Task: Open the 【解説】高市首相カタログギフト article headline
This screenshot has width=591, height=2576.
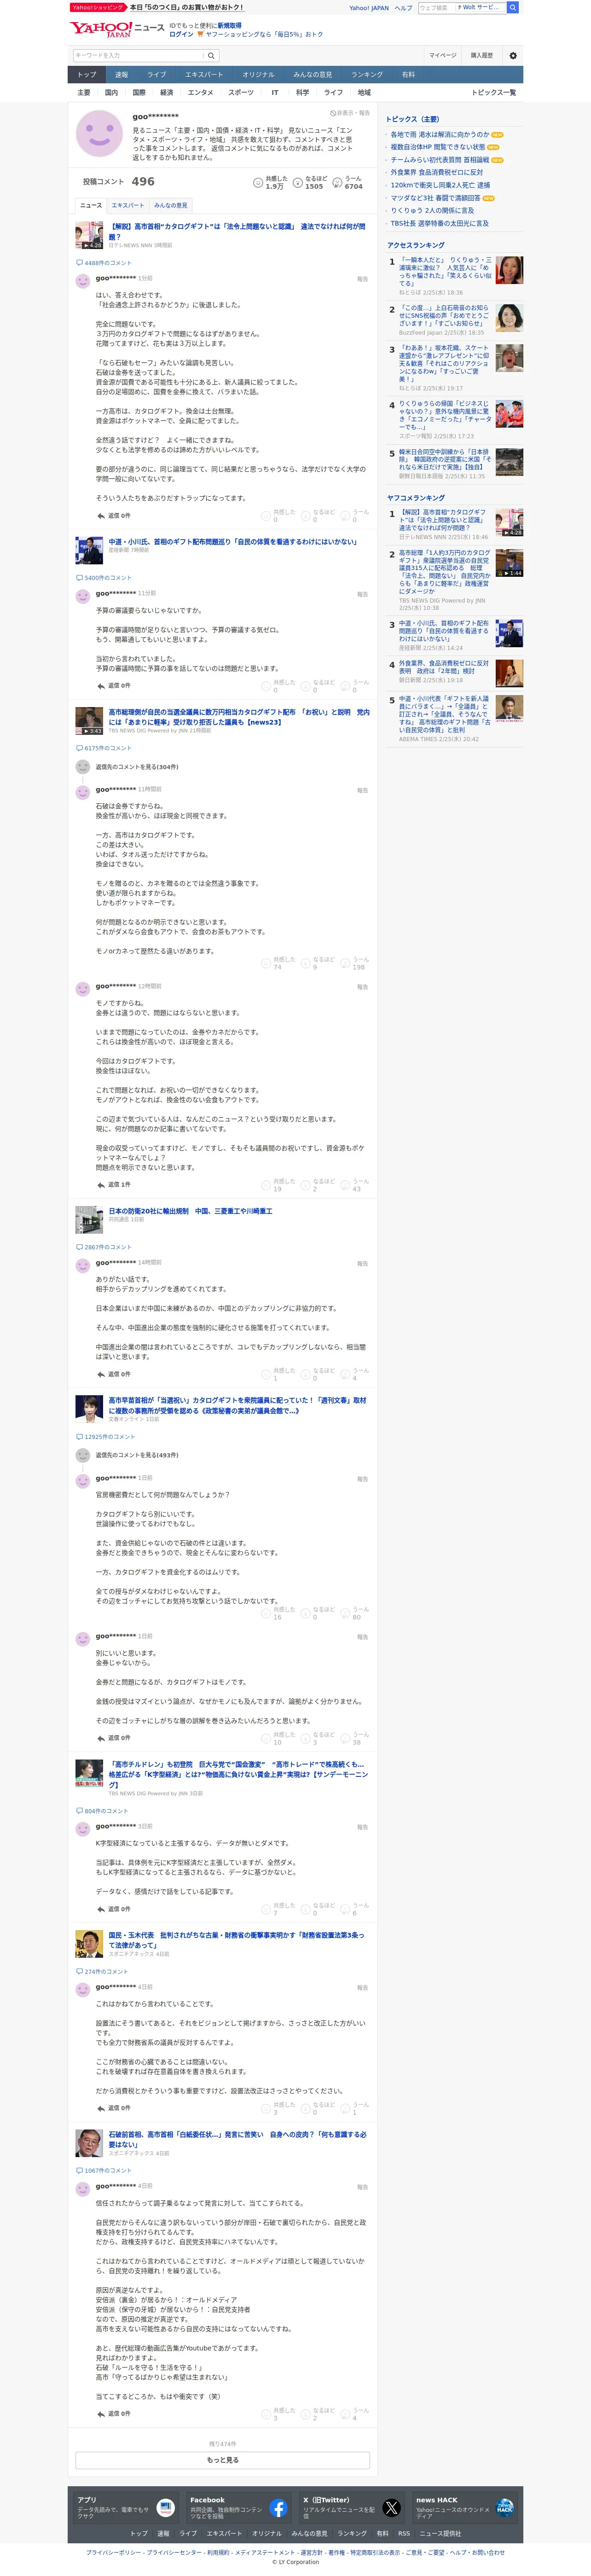Action: [x=237, y=231]
